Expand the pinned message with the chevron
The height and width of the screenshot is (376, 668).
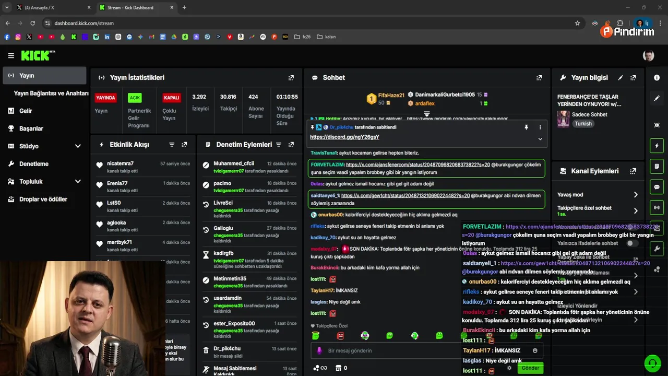(540, 139)
